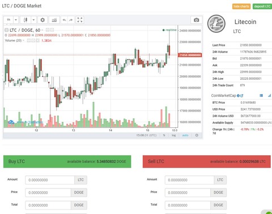Click the USD Price value $241.73700000
This screenshot has height=214, width=272.
pos(250,109)
